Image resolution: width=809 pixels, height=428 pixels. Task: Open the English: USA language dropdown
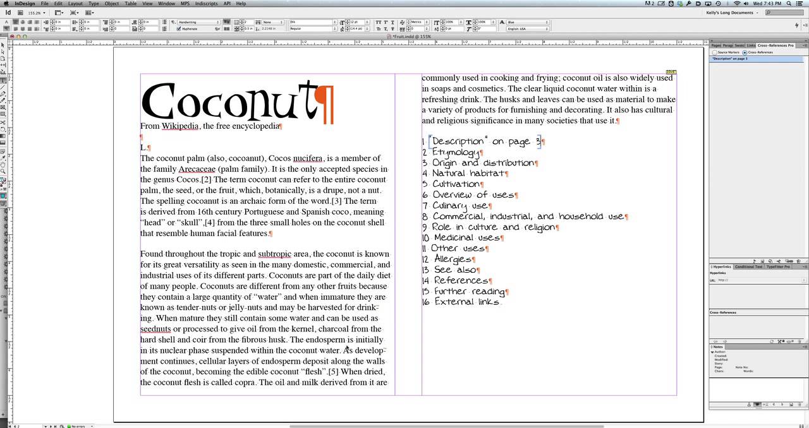[x=528, y=28]
